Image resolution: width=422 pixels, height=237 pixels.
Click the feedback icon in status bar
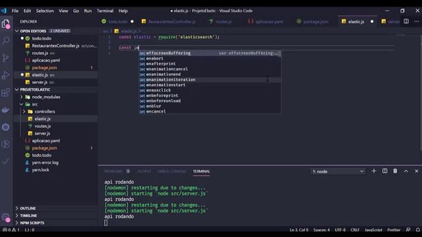click(x=408, y=230)
